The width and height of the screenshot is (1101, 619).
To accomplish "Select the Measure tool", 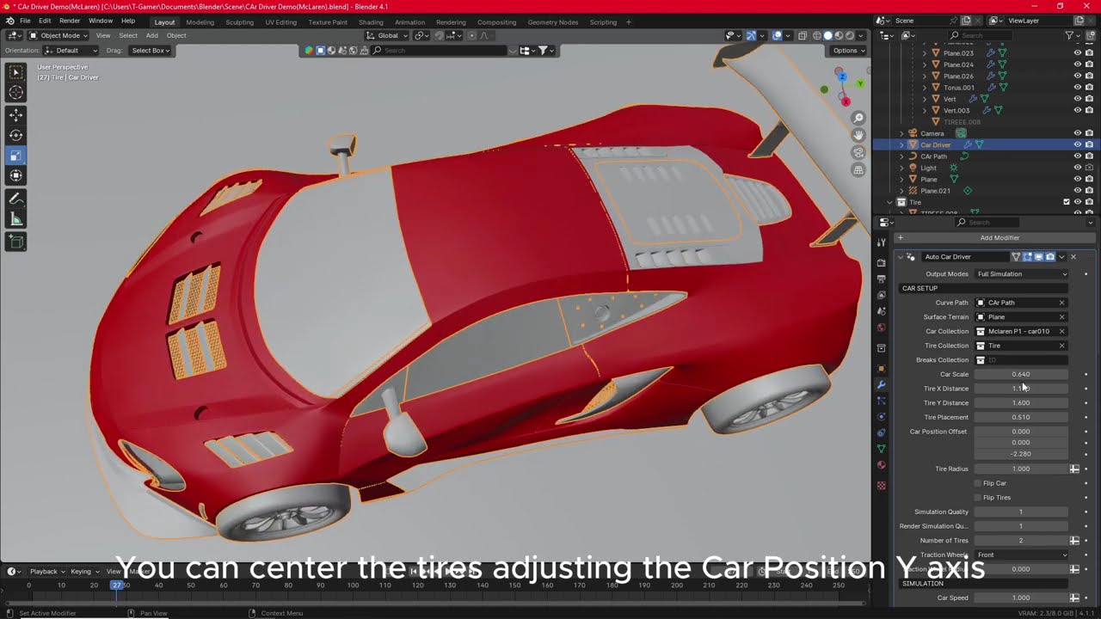I will (x=16, y=219).
